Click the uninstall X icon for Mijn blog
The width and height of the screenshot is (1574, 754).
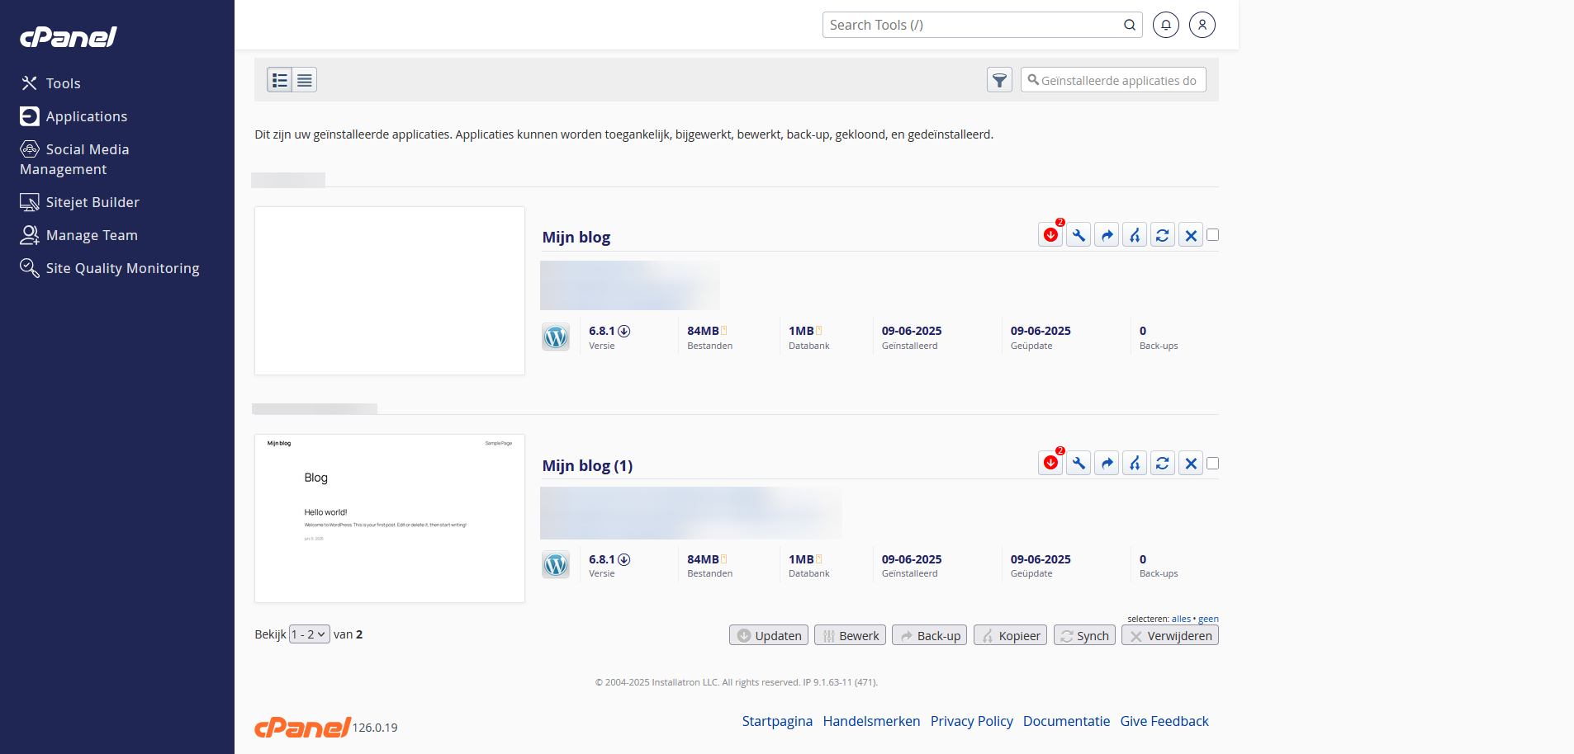(x=1191, y=236)
